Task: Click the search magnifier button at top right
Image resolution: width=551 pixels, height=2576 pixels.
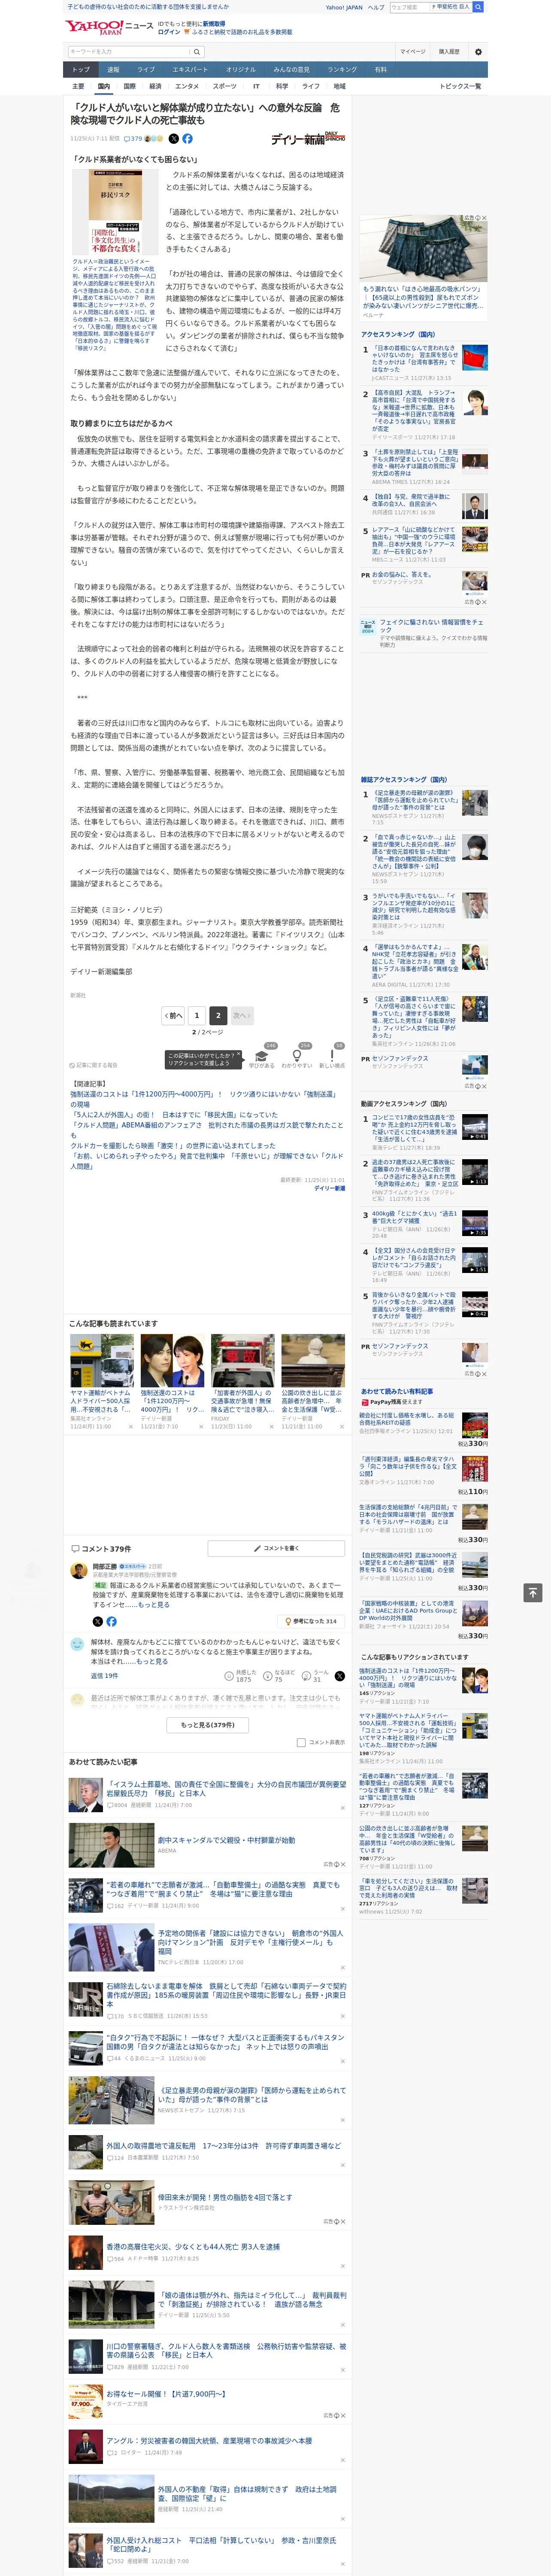Action: [x=478, y=7]
